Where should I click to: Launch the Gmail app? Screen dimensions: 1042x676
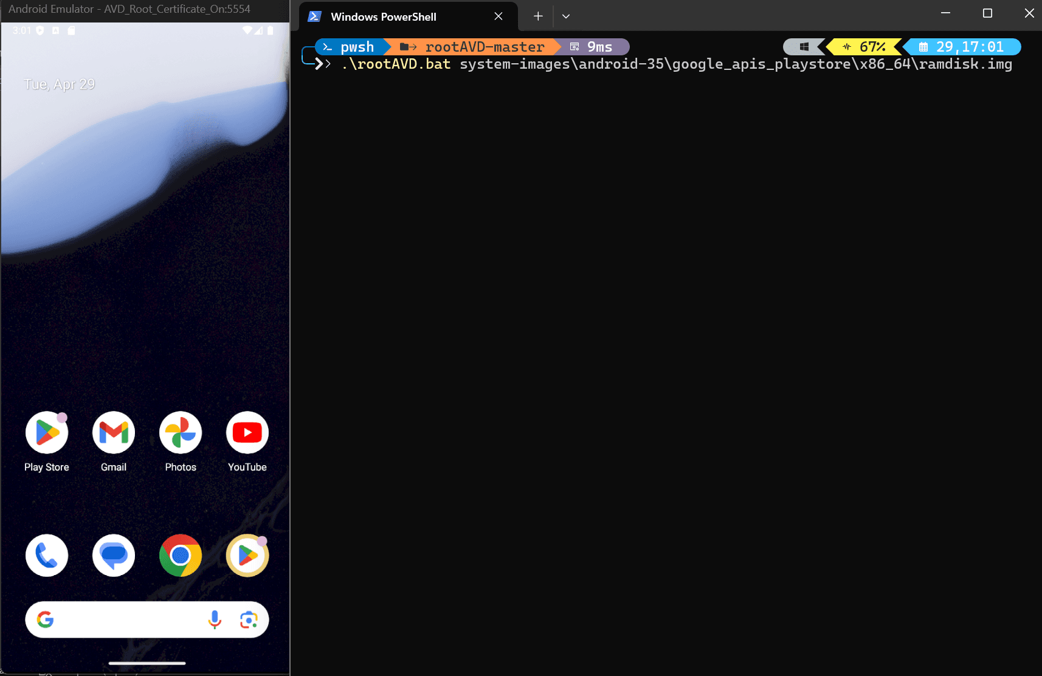tap(114, 433)
